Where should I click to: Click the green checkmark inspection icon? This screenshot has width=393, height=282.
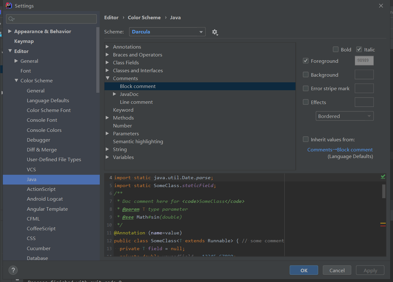pos(383,177)
